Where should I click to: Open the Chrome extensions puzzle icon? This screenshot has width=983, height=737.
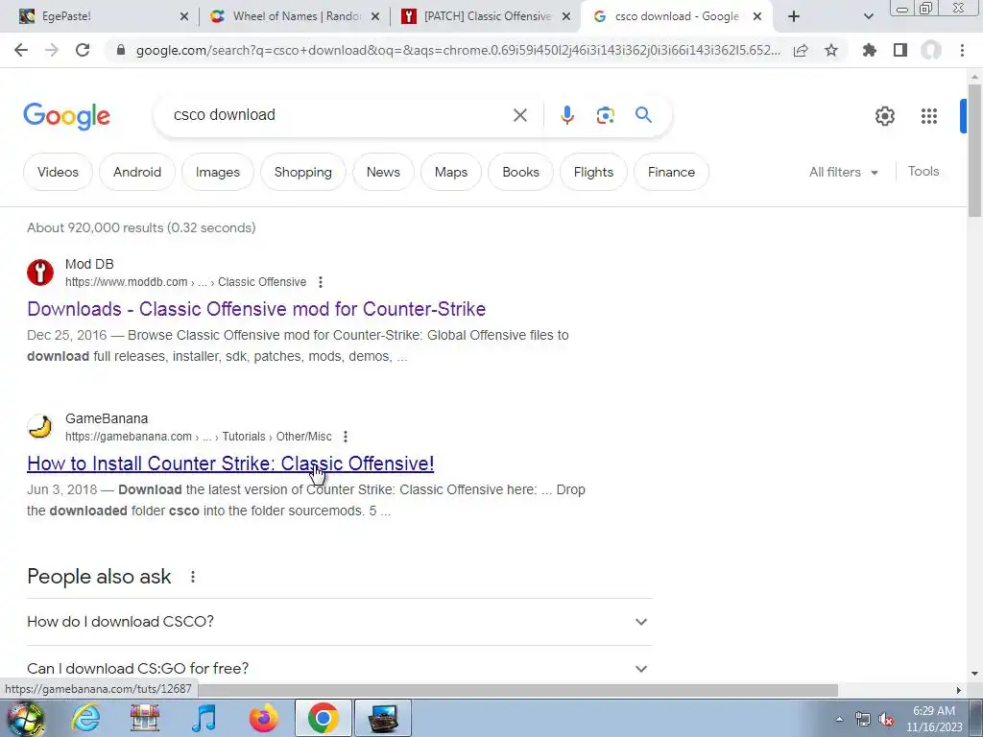click(870, 50)
